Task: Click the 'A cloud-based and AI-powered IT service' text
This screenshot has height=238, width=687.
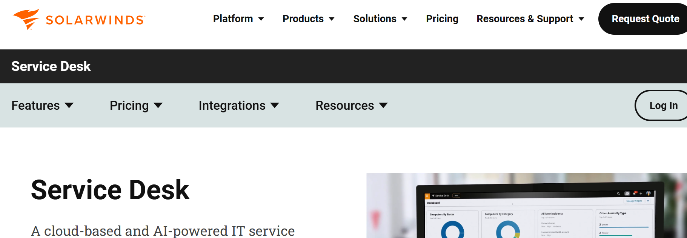Action: coord(163,231)
